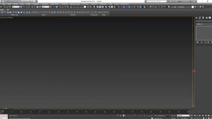Toggle Spinner Snap
The image size is (212, 119).
point(68,7)
